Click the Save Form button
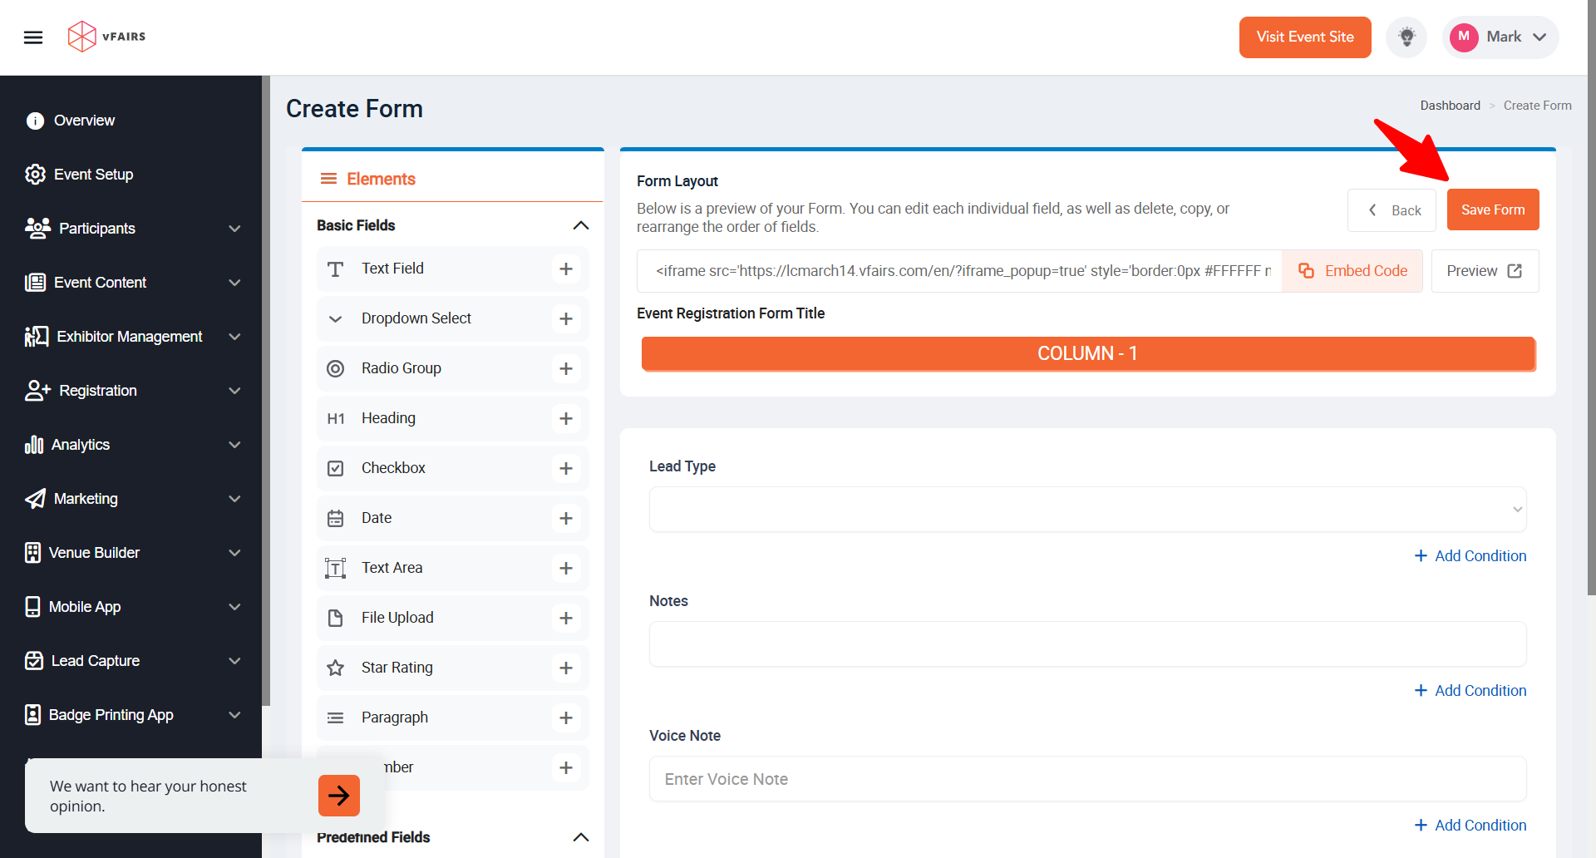The image size is (1596, 858). (x=1493, y=210)
